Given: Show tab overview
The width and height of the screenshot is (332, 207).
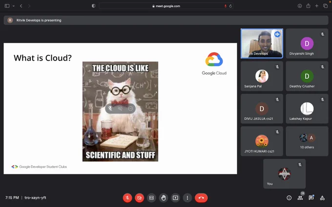Looking at the screenshot, I should 326,6.
